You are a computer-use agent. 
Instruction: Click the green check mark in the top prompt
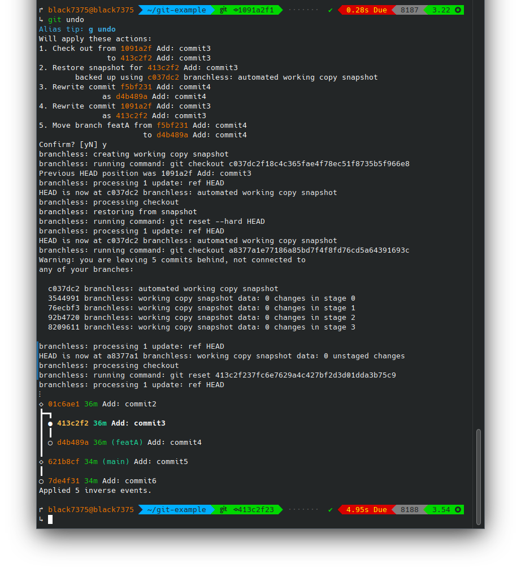(x=331, y=10)
